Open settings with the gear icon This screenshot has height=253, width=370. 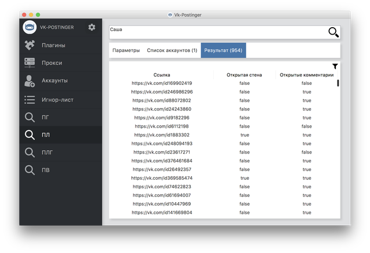click(92, 27)
